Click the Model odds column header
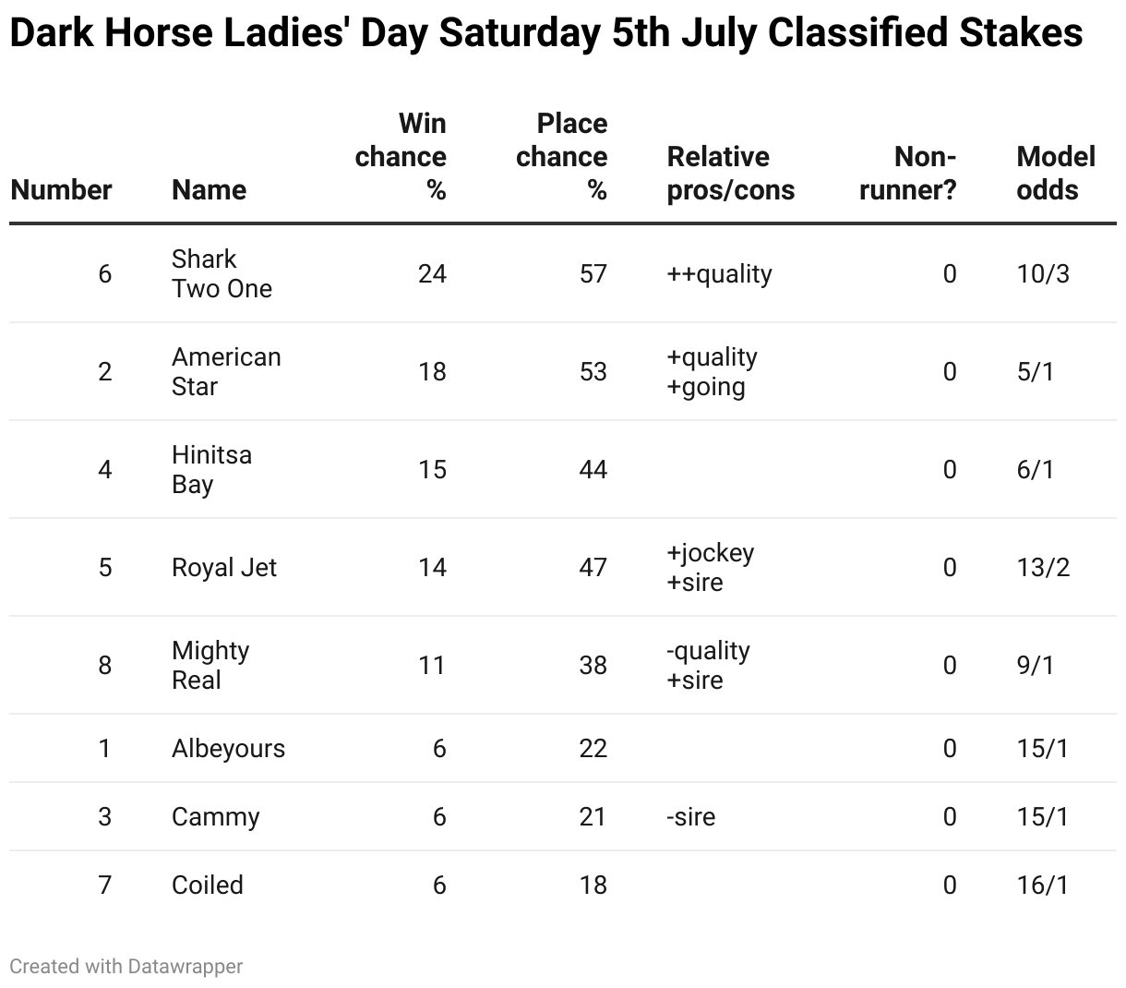The width and height of the screenshot is (1126, 988). (1056, 173)
